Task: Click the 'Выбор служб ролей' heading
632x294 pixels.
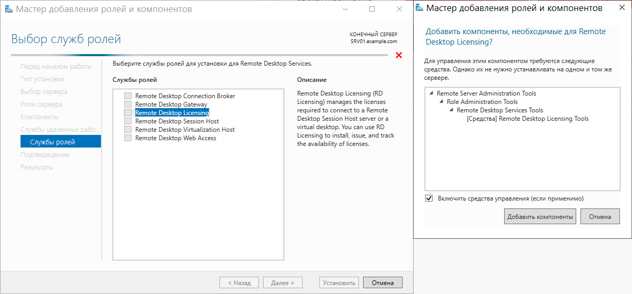Action: pyautogui.click(x=66, y=39)
